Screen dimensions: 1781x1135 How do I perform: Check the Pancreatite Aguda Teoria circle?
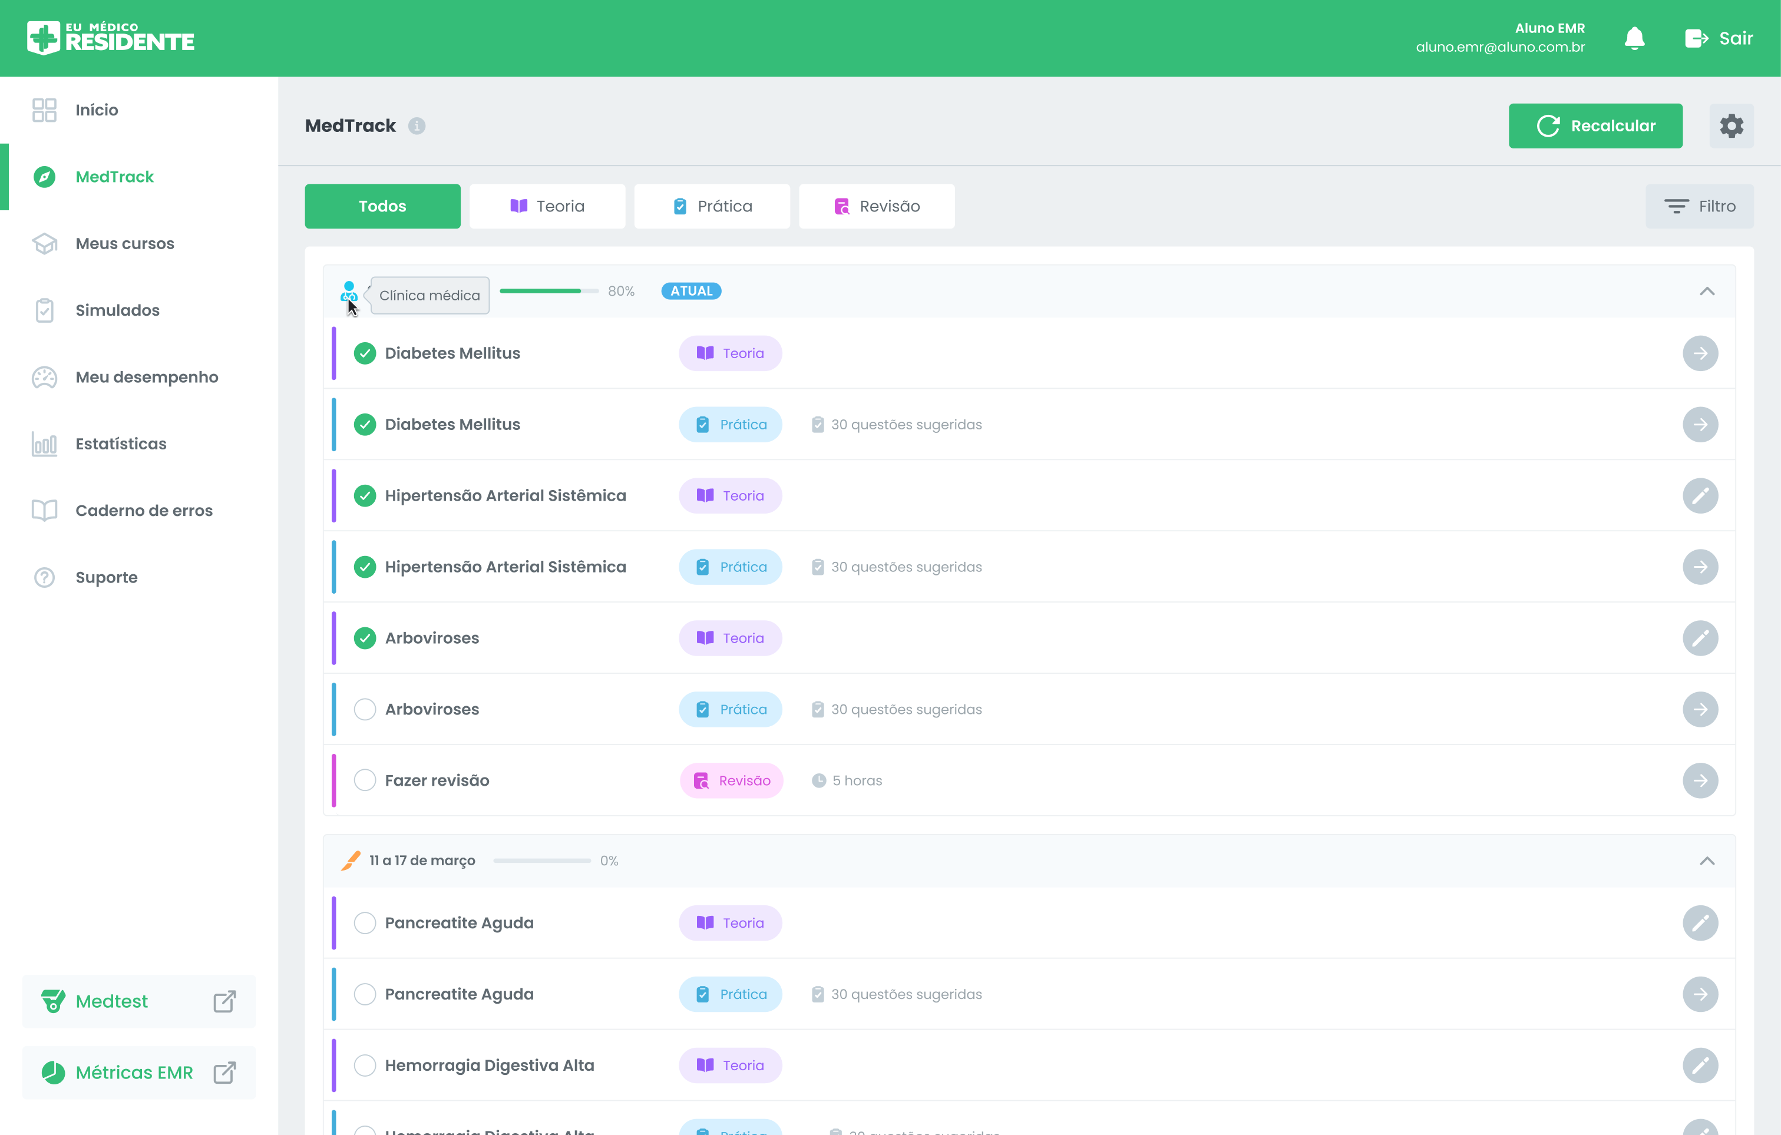point(365,922)
